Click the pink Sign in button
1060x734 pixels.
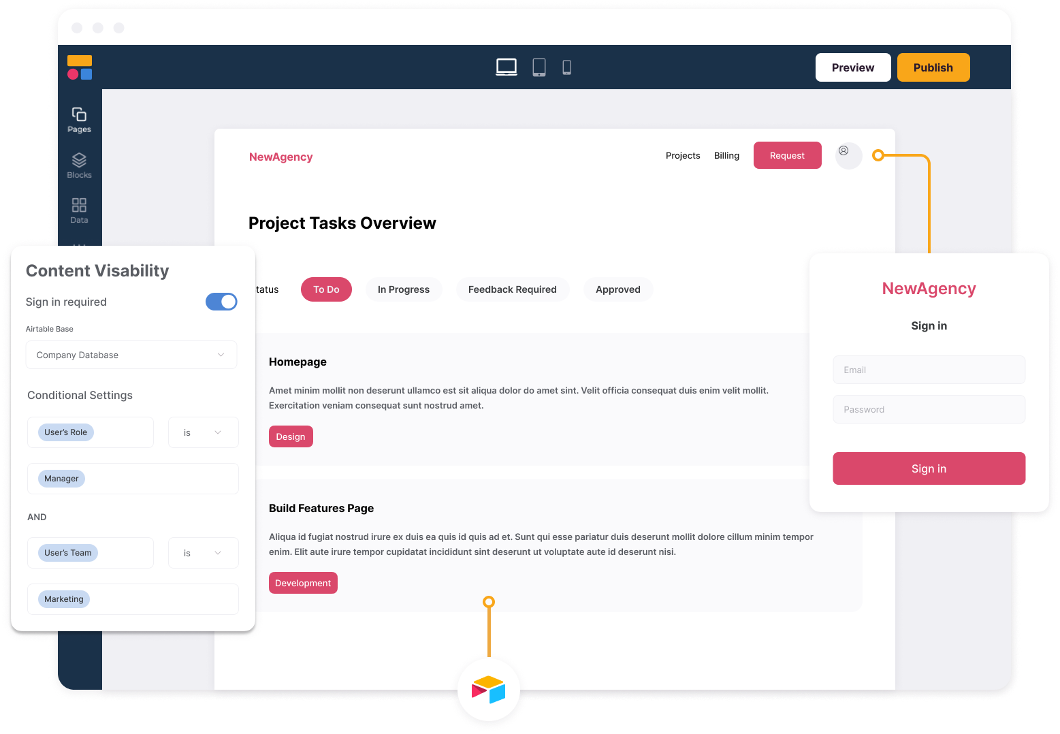point(929,468)
